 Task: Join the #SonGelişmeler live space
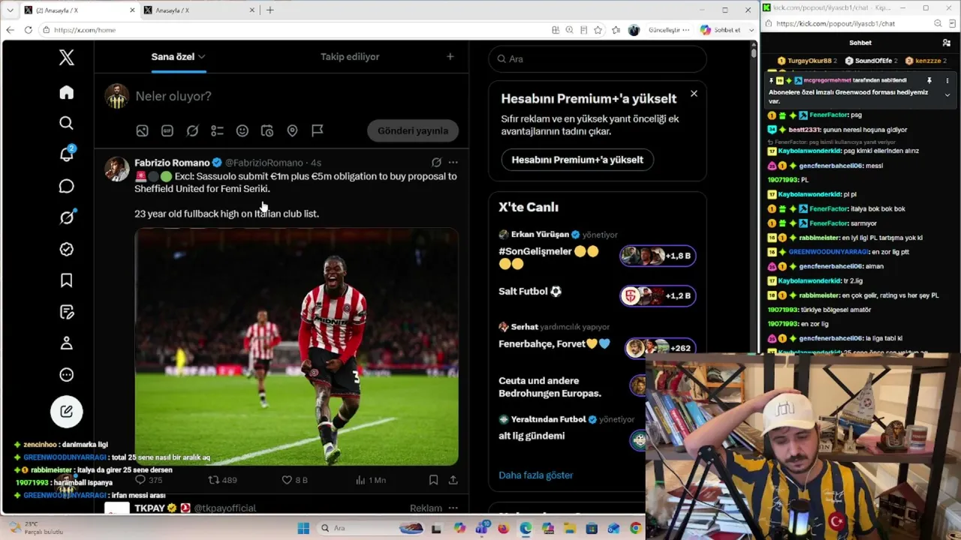click(658, 256)
